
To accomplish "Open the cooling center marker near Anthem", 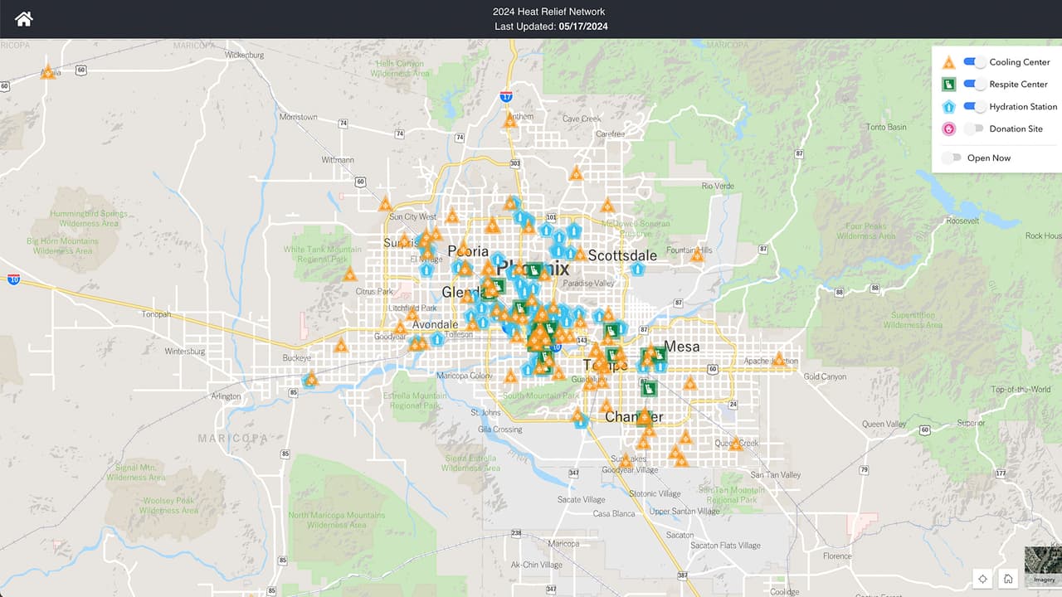I will point(510,120).
